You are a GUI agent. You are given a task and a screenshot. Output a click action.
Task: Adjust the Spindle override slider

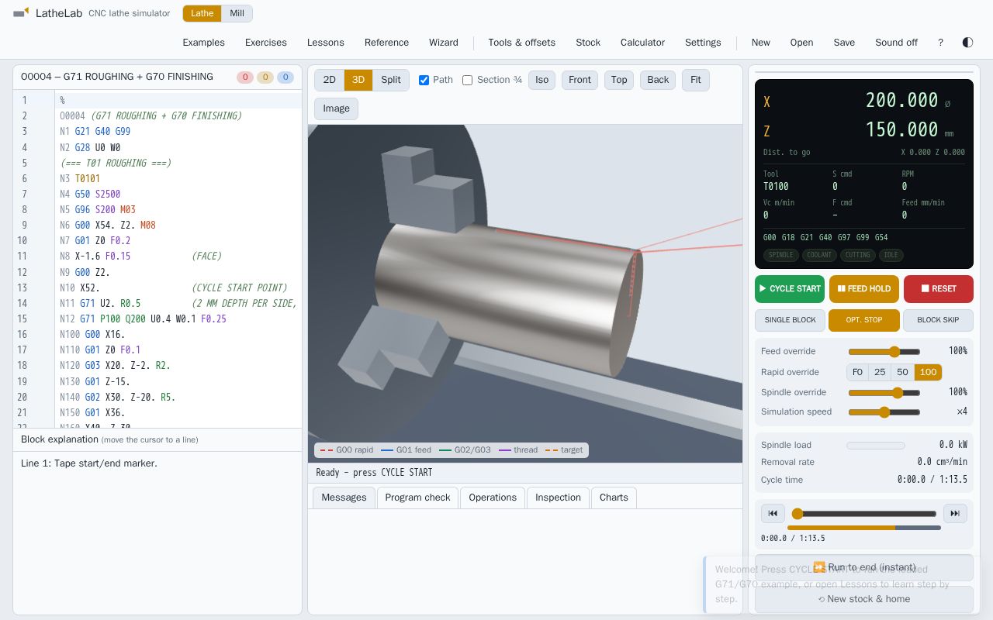884,393
